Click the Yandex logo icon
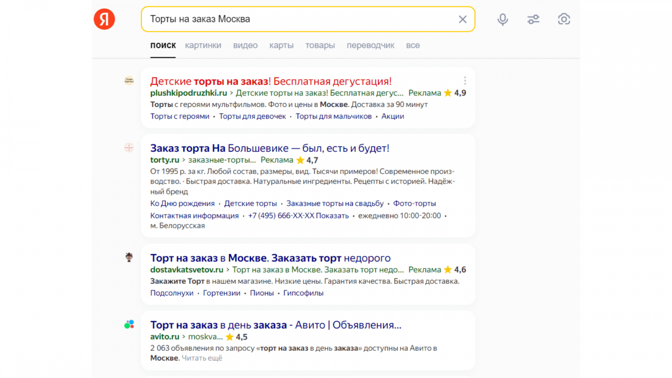The image size is (672, 378). 104,19
